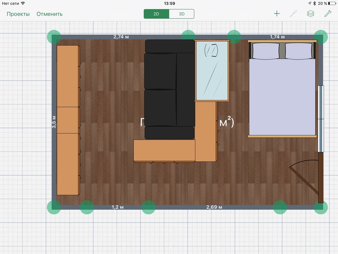Tap the 2,74 м wall dimension label
This screenshot has height=254, width=338.
pyautogui.click(x=121, y=37)
